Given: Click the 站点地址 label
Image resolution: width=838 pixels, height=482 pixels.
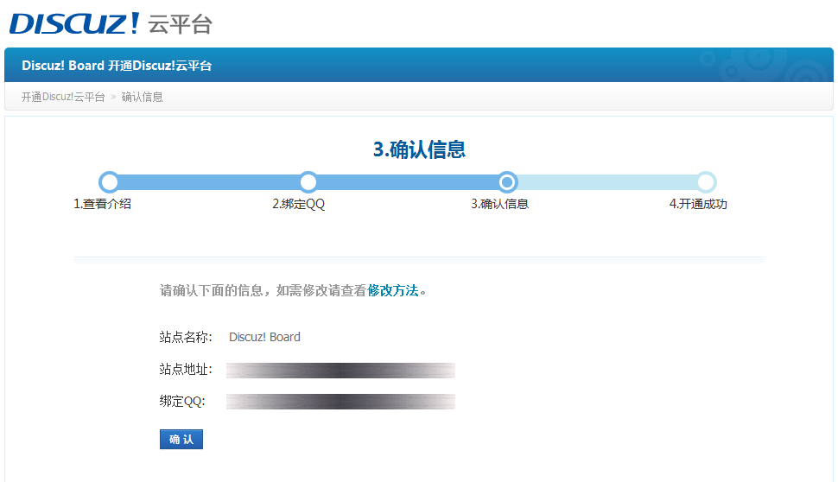Looking at the screenshot, I should [186, 369].
